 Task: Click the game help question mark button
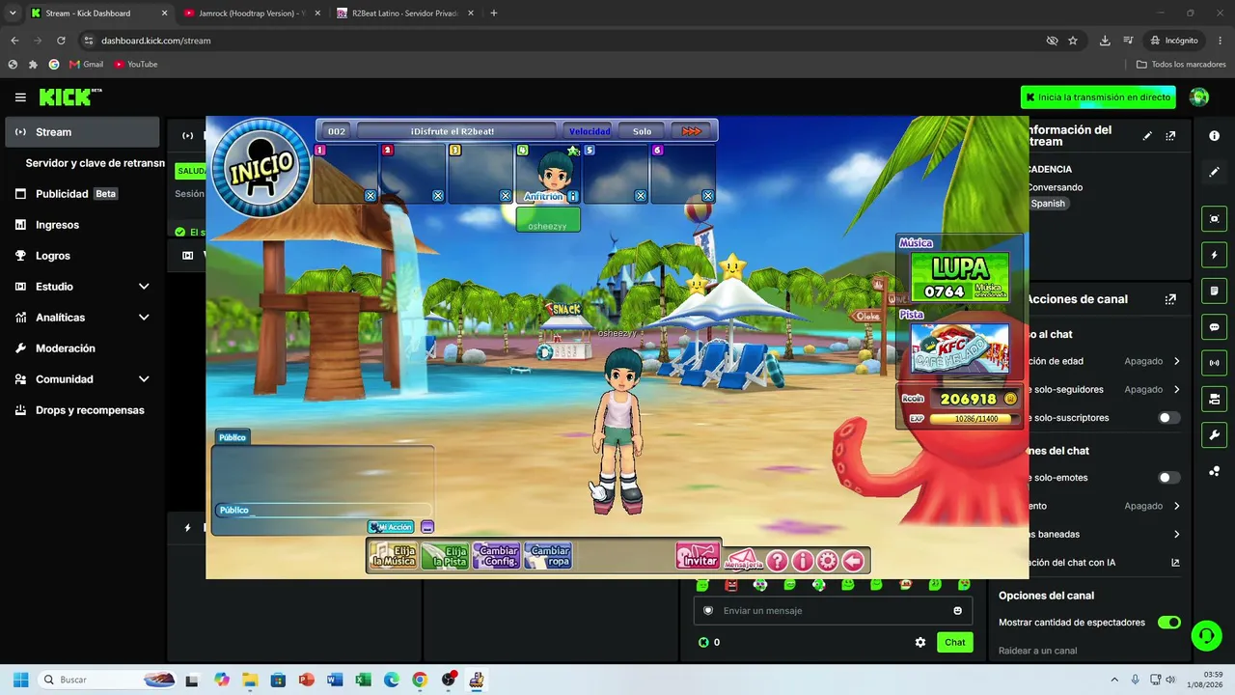(x=777, y=561)
